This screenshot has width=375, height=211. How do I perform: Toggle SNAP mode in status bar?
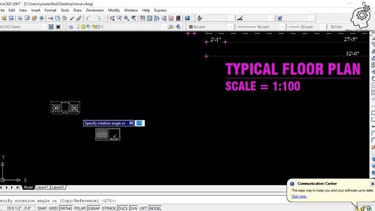[42, 209]
